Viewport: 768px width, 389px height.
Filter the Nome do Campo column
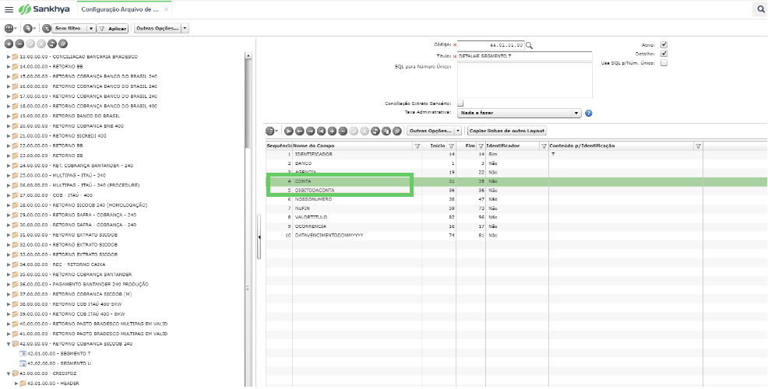(417, 145)
